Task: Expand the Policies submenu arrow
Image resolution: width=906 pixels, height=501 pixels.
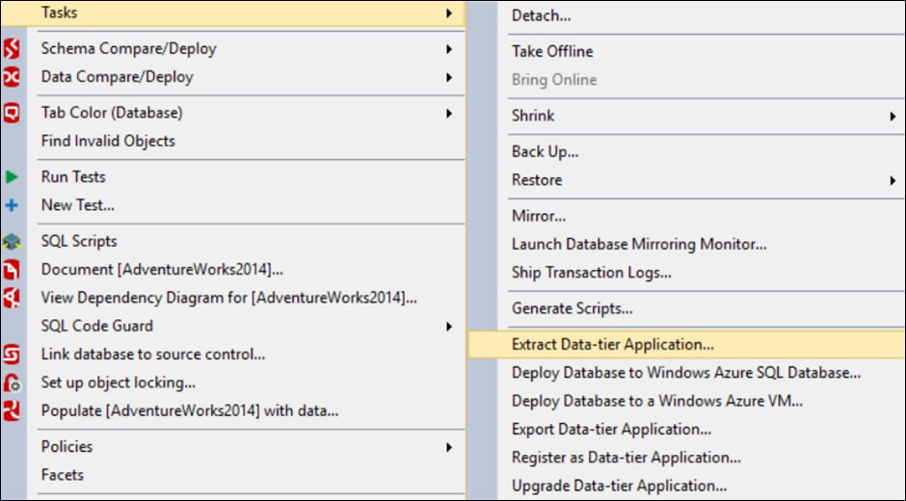Action: [449, 447]
